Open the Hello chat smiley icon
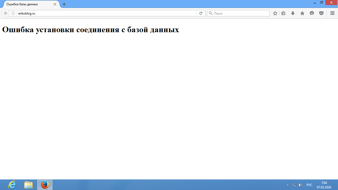 [x=312, y=13]
